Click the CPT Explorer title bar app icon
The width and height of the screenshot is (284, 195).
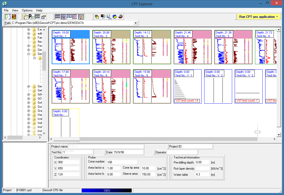(x=5, y=4)
